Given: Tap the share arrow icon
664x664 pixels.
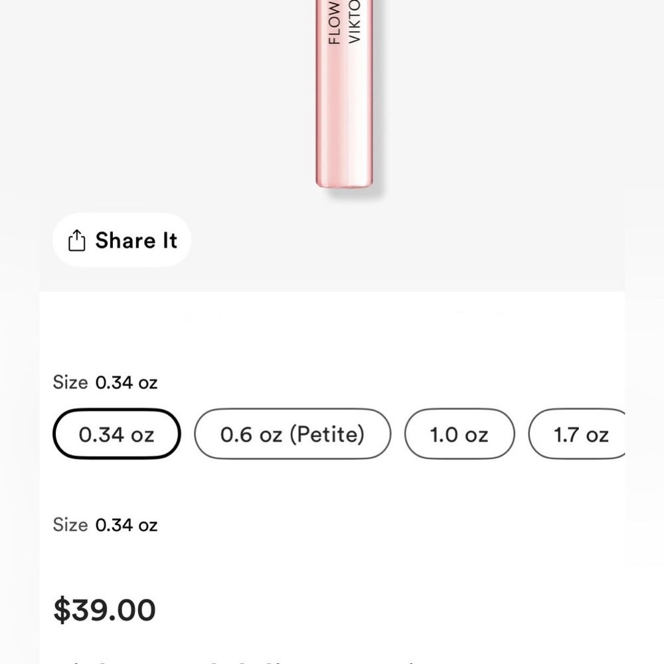Looking at the screenshot, I should 76,240.
